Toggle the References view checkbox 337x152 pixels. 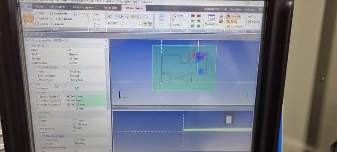(x=235, y=27)
